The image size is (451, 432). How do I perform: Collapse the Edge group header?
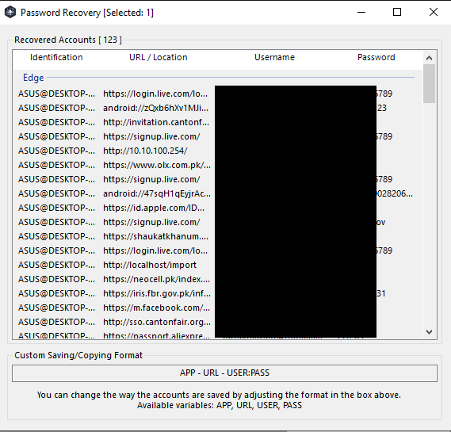(x=33, y=78)
